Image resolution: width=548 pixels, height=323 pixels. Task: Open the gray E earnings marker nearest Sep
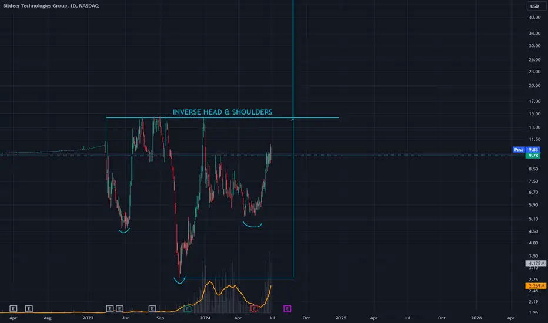click(x=152, y=309)
